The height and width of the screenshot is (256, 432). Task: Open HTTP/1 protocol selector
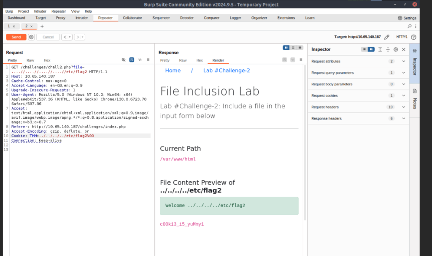(402, 37)
